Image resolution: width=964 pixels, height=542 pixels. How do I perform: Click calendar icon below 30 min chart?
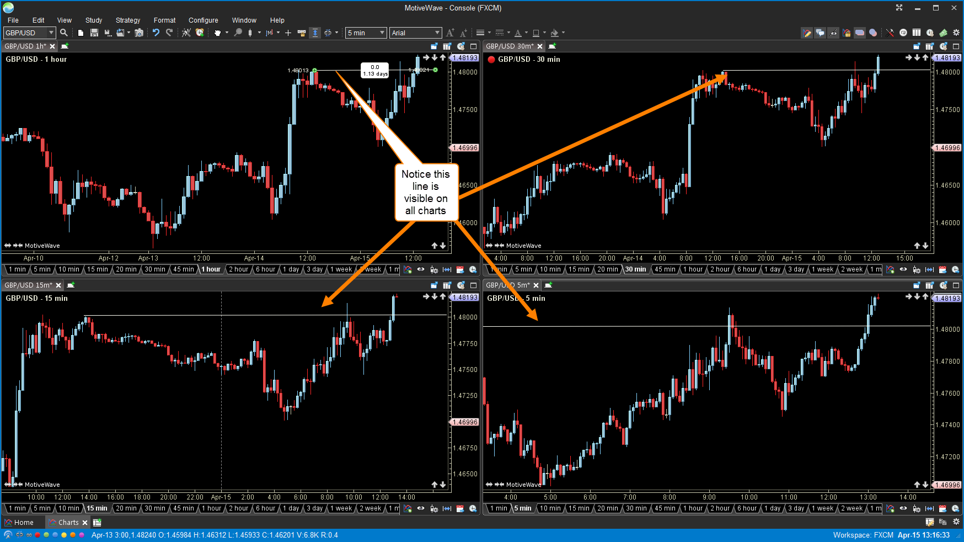coord(942,269)
